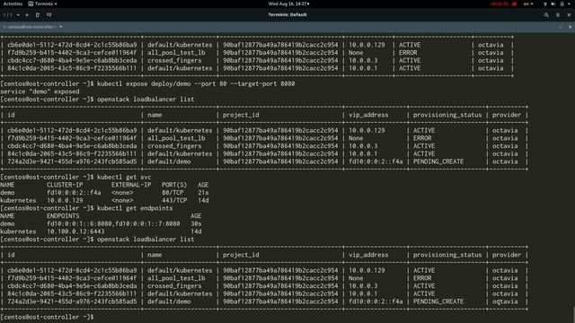Click the red screen recording timer
This screenshot has height=323, width=575.
click(x=500, y=4)
